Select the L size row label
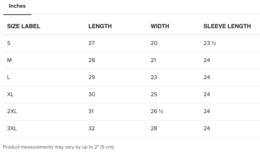 8,77
